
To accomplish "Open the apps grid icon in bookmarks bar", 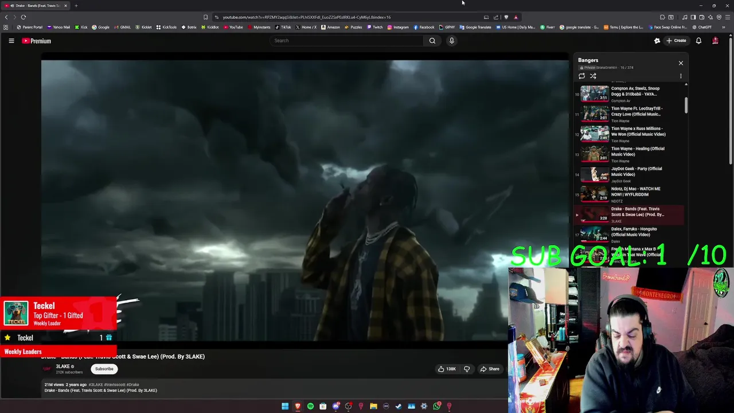I will click(6, 27).
